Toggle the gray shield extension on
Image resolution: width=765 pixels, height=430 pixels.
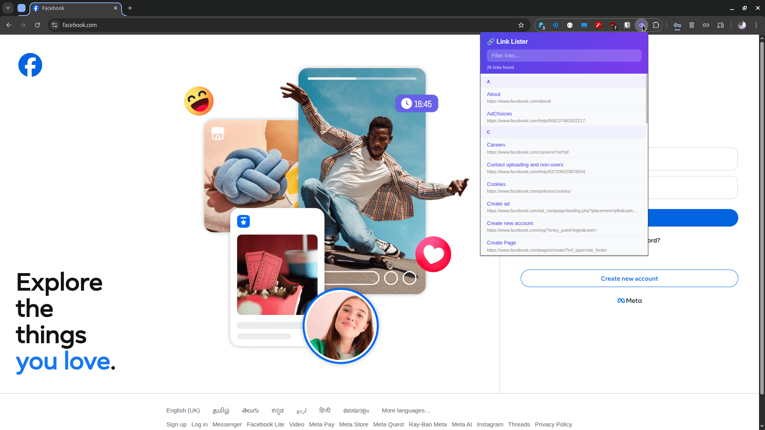[627, 25]
